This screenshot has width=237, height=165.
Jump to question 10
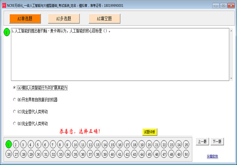pyautogui.click(x=75, y=144)
